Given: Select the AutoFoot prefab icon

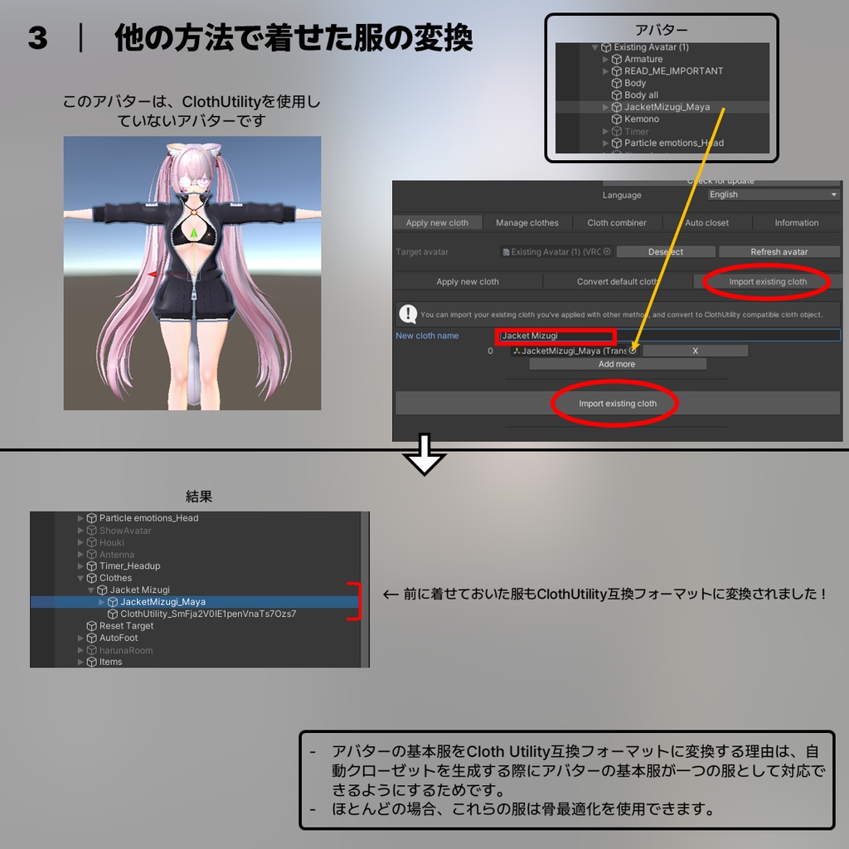Looking at the screenshot, I should pos(92,638).
